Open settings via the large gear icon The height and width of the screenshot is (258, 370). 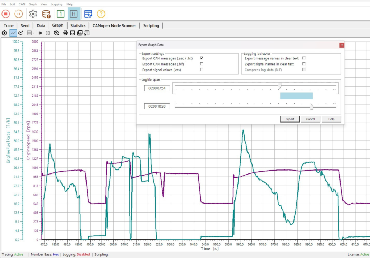click(33, 14)
